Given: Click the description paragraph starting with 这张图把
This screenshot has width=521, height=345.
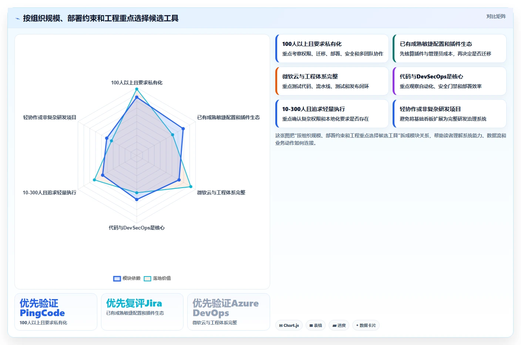Looking at the screenshot, I should [x=390, y=139].
